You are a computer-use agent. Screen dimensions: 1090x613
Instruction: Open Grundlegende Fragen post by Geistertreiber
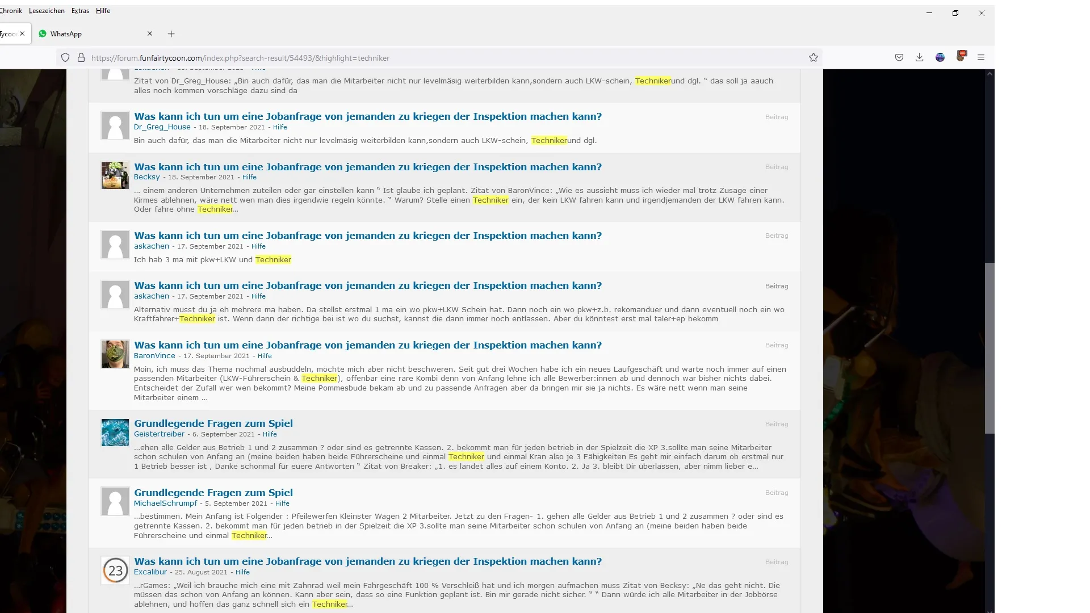(x=213, y=423)
